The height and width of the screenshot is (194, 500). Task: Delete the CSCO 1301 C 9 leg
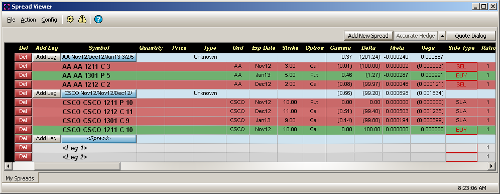(23, 121)
